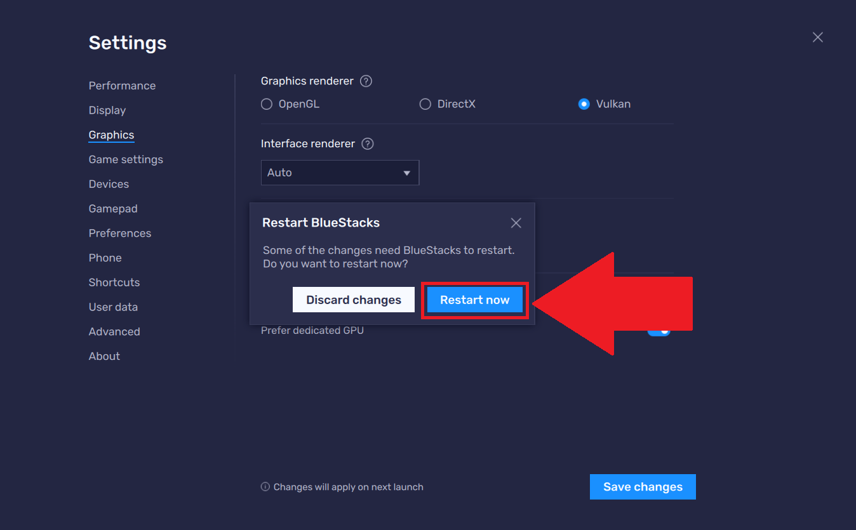Select the DirectX radio button
Viewport: 856px width, 530px height.
pyautogui.click(x=425, y=104)
